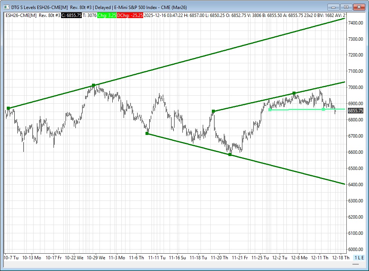Click the 6855.75 current price label on scale
The image size is (369, 271).
coord(355,111)
